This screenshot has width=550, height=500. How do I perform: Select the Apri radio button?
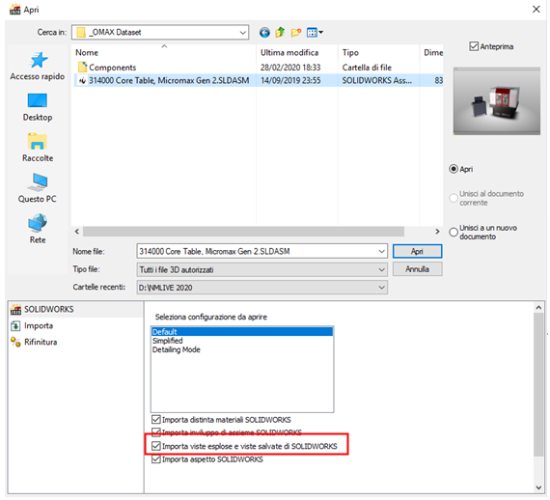454,169
